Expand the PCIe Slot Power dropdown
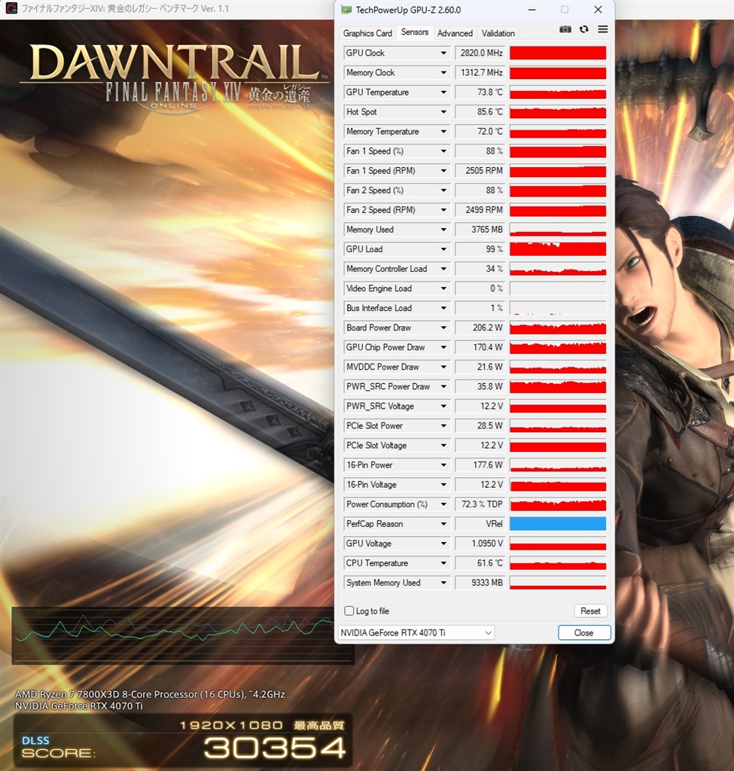 point(443,426)
